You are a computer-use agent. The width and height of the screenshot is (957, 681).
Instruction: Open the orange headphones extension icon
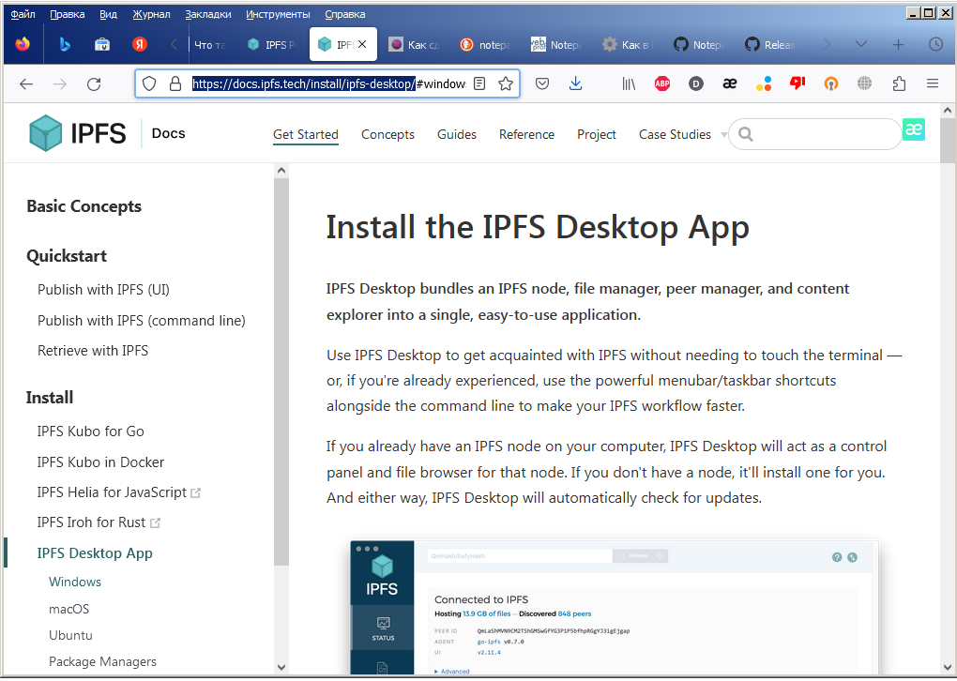click(x=830, y=83)
